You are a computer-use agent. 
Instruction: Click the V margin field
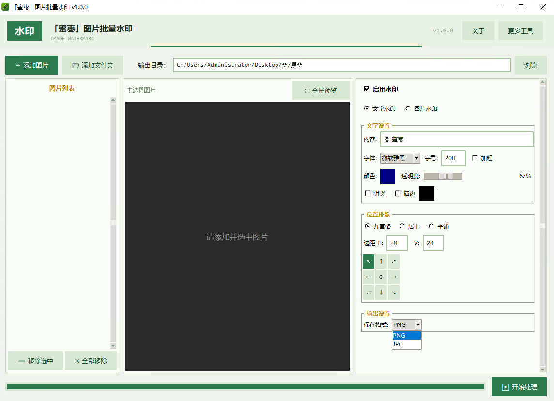433,243
